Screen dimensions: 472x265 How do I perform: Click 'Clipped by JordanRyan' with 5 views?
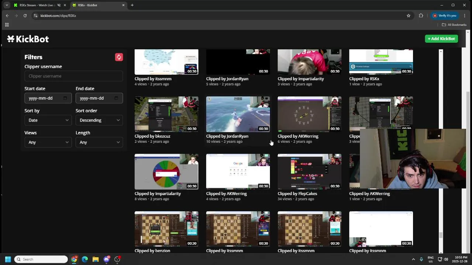coord(227,79)
